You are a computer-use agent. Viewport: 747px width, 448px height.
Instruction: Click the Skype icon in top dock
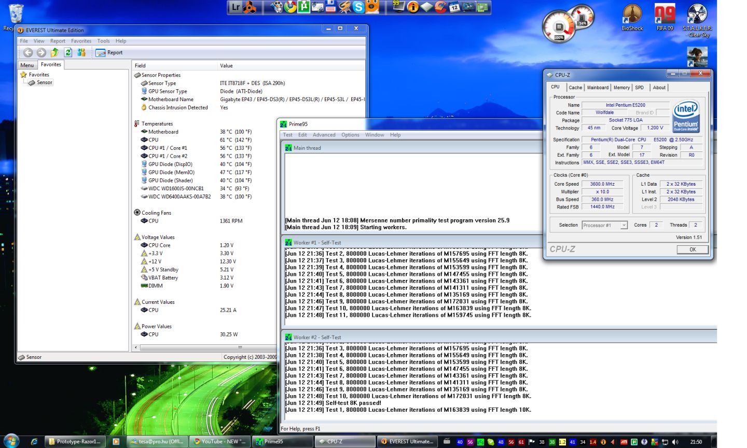point(358,7)
